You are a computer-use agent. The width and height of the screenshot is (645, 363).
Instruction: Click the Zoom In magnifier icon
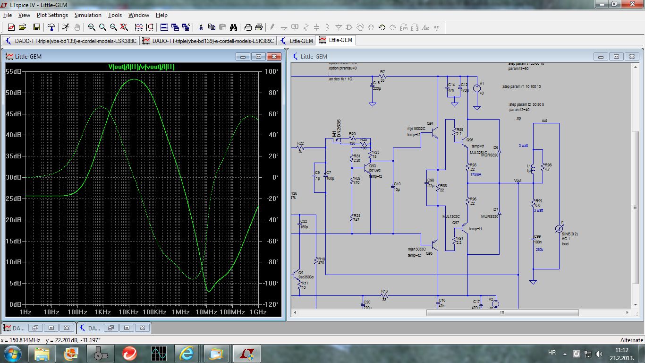point(92,27)
